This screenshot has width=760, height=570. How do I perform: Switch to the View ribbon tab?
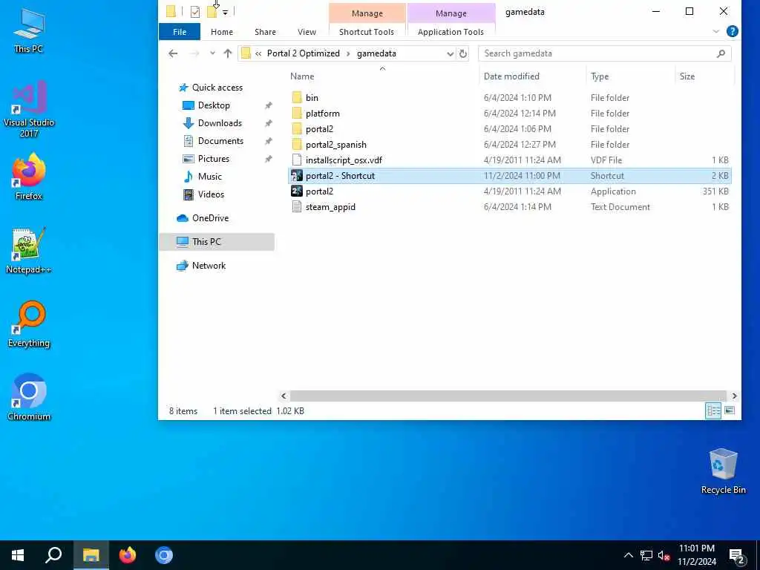tap(307, 31)
